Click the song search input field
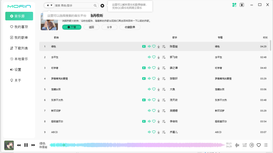Image resolution: width=273 pixels, height=153 pixels. 74,5
